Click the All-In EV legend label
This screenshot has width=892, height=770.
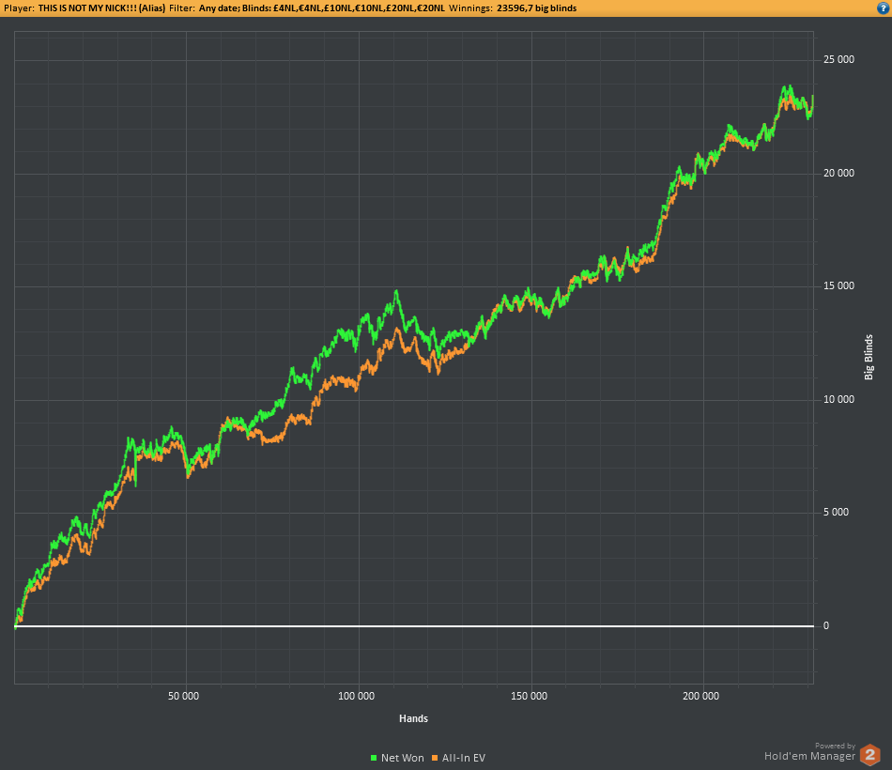coord(464,758)
